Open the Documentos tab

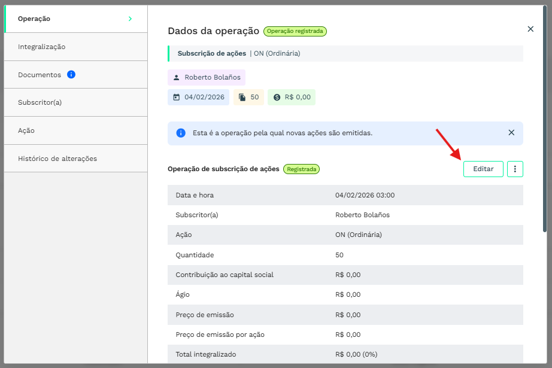point(40,75)
